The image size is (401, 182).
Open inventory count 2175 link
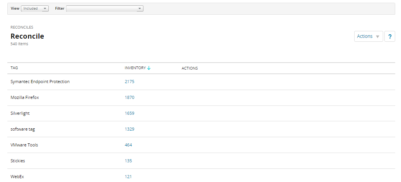click(x=130, y=82)
